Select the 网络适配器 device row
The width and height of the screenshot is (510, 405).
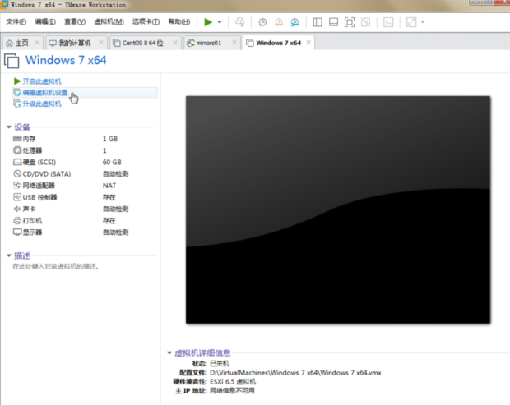coord(84,186)
